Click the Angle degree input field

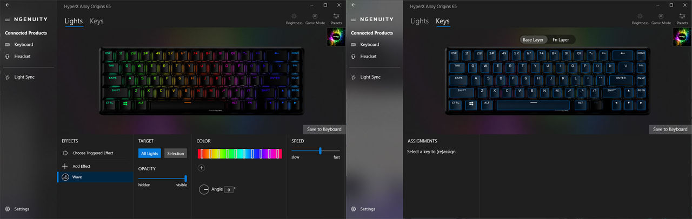coord(229,189)
